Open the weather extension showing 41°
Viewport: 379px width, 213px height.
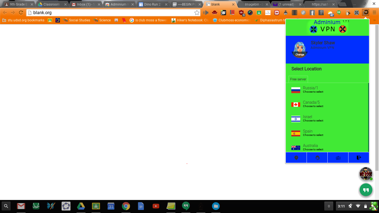330,13
